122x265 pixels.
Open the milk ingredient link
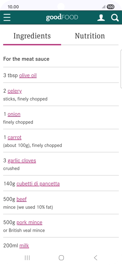[x=24, y=245]
